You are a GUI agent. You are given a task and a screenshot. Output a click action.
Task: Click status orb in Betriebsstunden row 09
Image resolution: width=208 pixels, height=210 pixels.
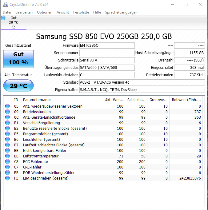(x=7, y=112)
